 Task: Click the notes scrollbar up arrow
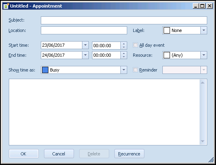pos(202,83)
